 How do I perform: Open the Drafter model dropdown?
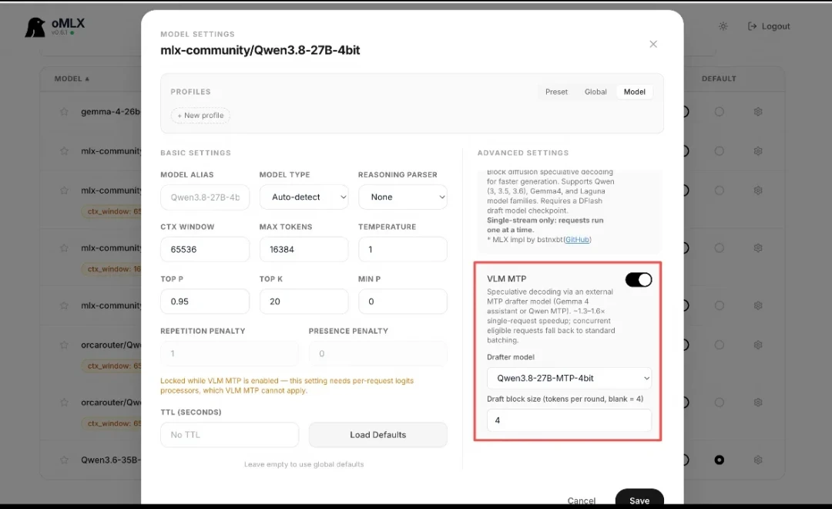pyautogui.click(x=569, y=379)
